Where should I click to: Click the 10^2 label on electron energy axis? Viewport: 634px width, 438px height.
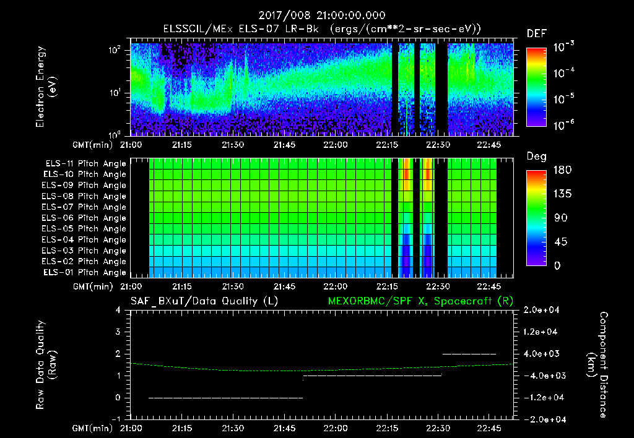[115, 50]
